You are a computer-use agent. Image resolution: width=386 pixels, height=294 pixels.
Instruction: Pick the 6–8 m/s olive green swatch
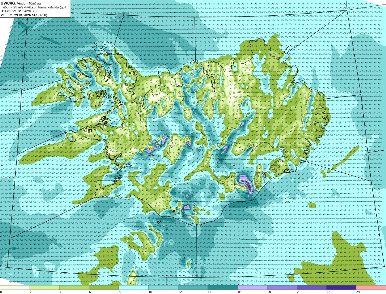(x=104, y=287)
